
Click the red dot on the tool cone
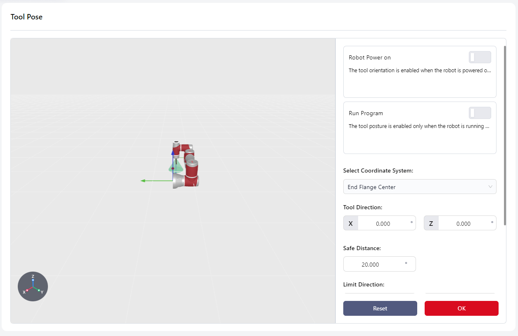click(173, 168)
